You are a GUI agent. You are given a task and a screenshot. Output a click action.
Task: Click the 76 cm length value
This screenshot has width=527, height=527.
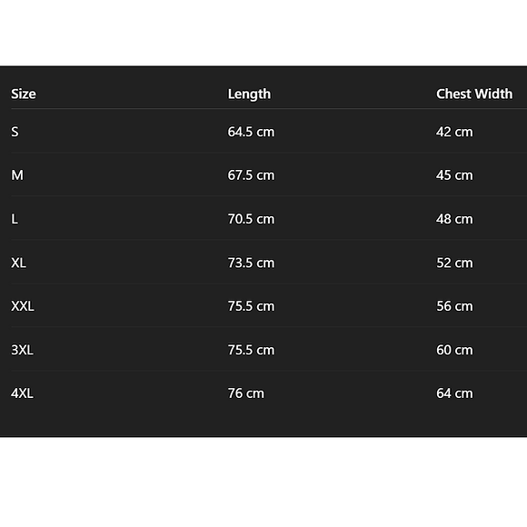[x=246, y=393]
